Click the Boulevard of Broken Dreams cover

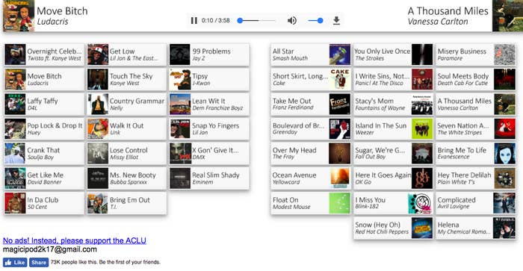tap(339, 129)
